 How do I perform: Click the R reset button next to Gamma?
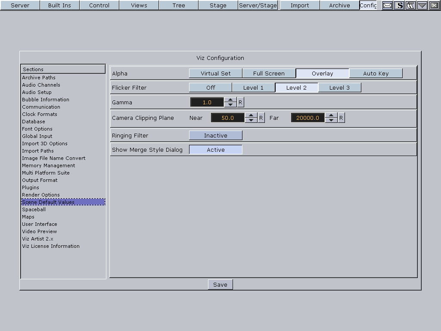[240, 102]
